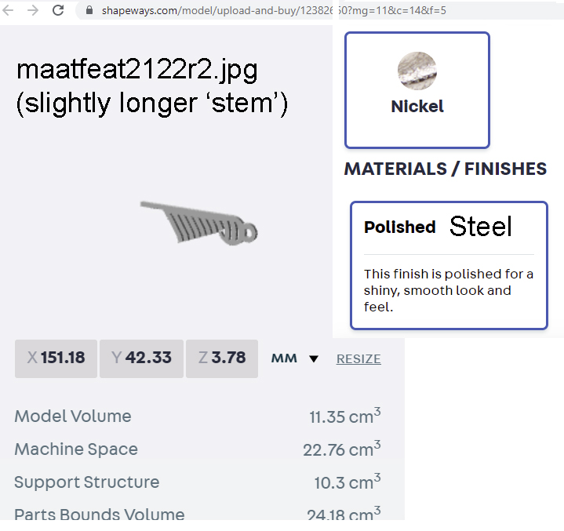
Task: Click the MM unit label
Action: (284, 358)
